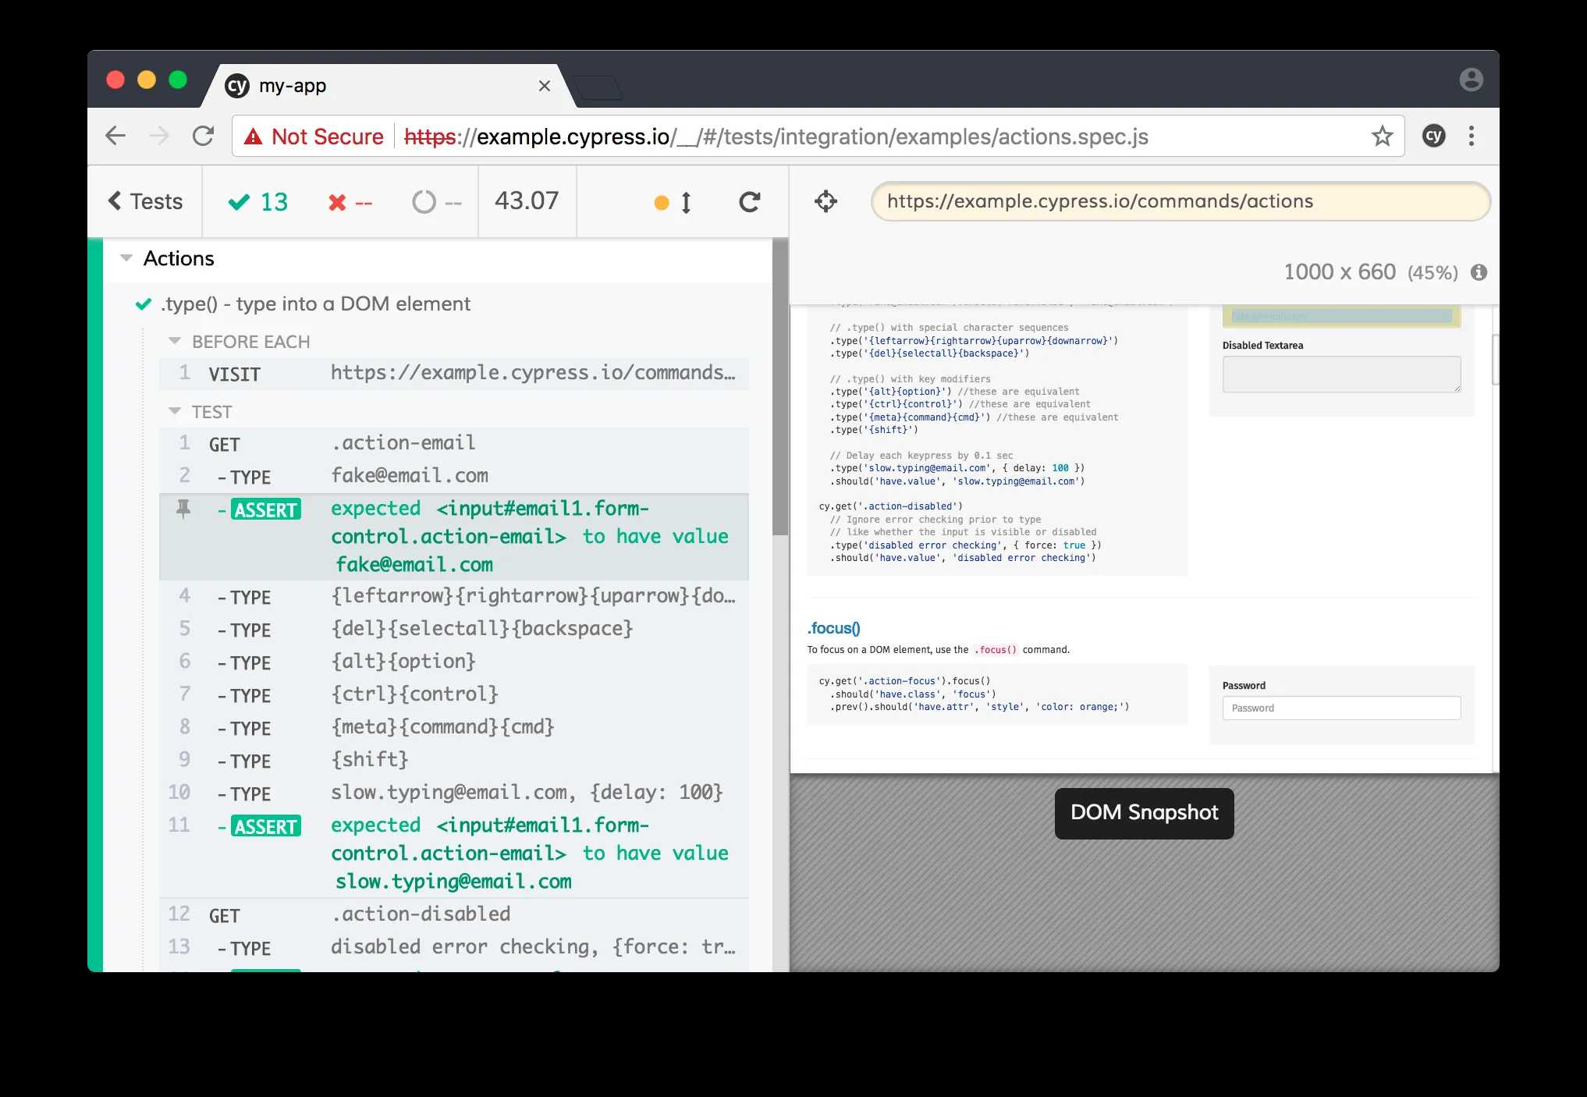The image size is (1587, 1097).
Task: Select TYPE disabled error checking command
Action: click(454, 948)
